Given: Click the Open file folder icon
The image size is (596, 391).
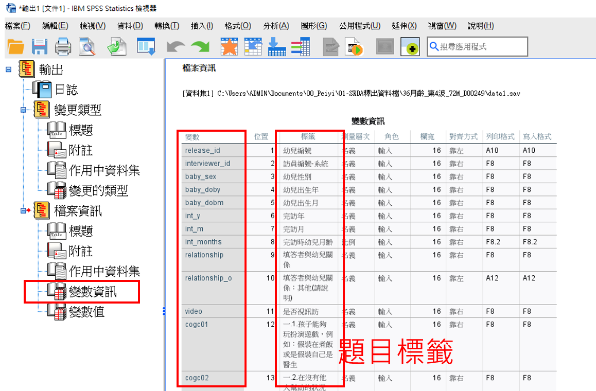Looking at the screenshot, I should (x=16, y=47).
